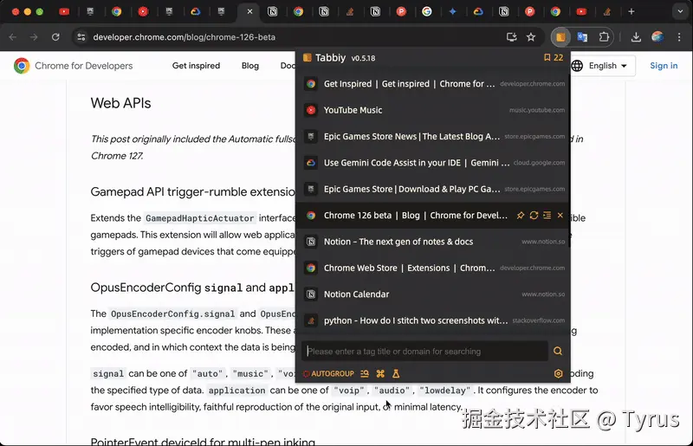Image resolution: width=693 pixels, height=446 pixels.
Task: Click the list-indent icon on Chrome 126 beta row
Action: (x=547, y=216)
